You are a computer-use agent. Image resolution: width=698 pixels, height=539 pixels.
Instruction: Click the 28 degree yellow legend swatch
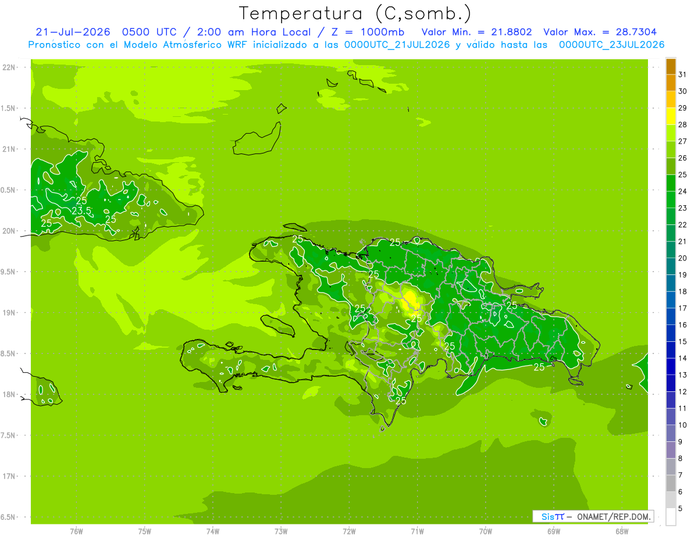click(671, 116)
